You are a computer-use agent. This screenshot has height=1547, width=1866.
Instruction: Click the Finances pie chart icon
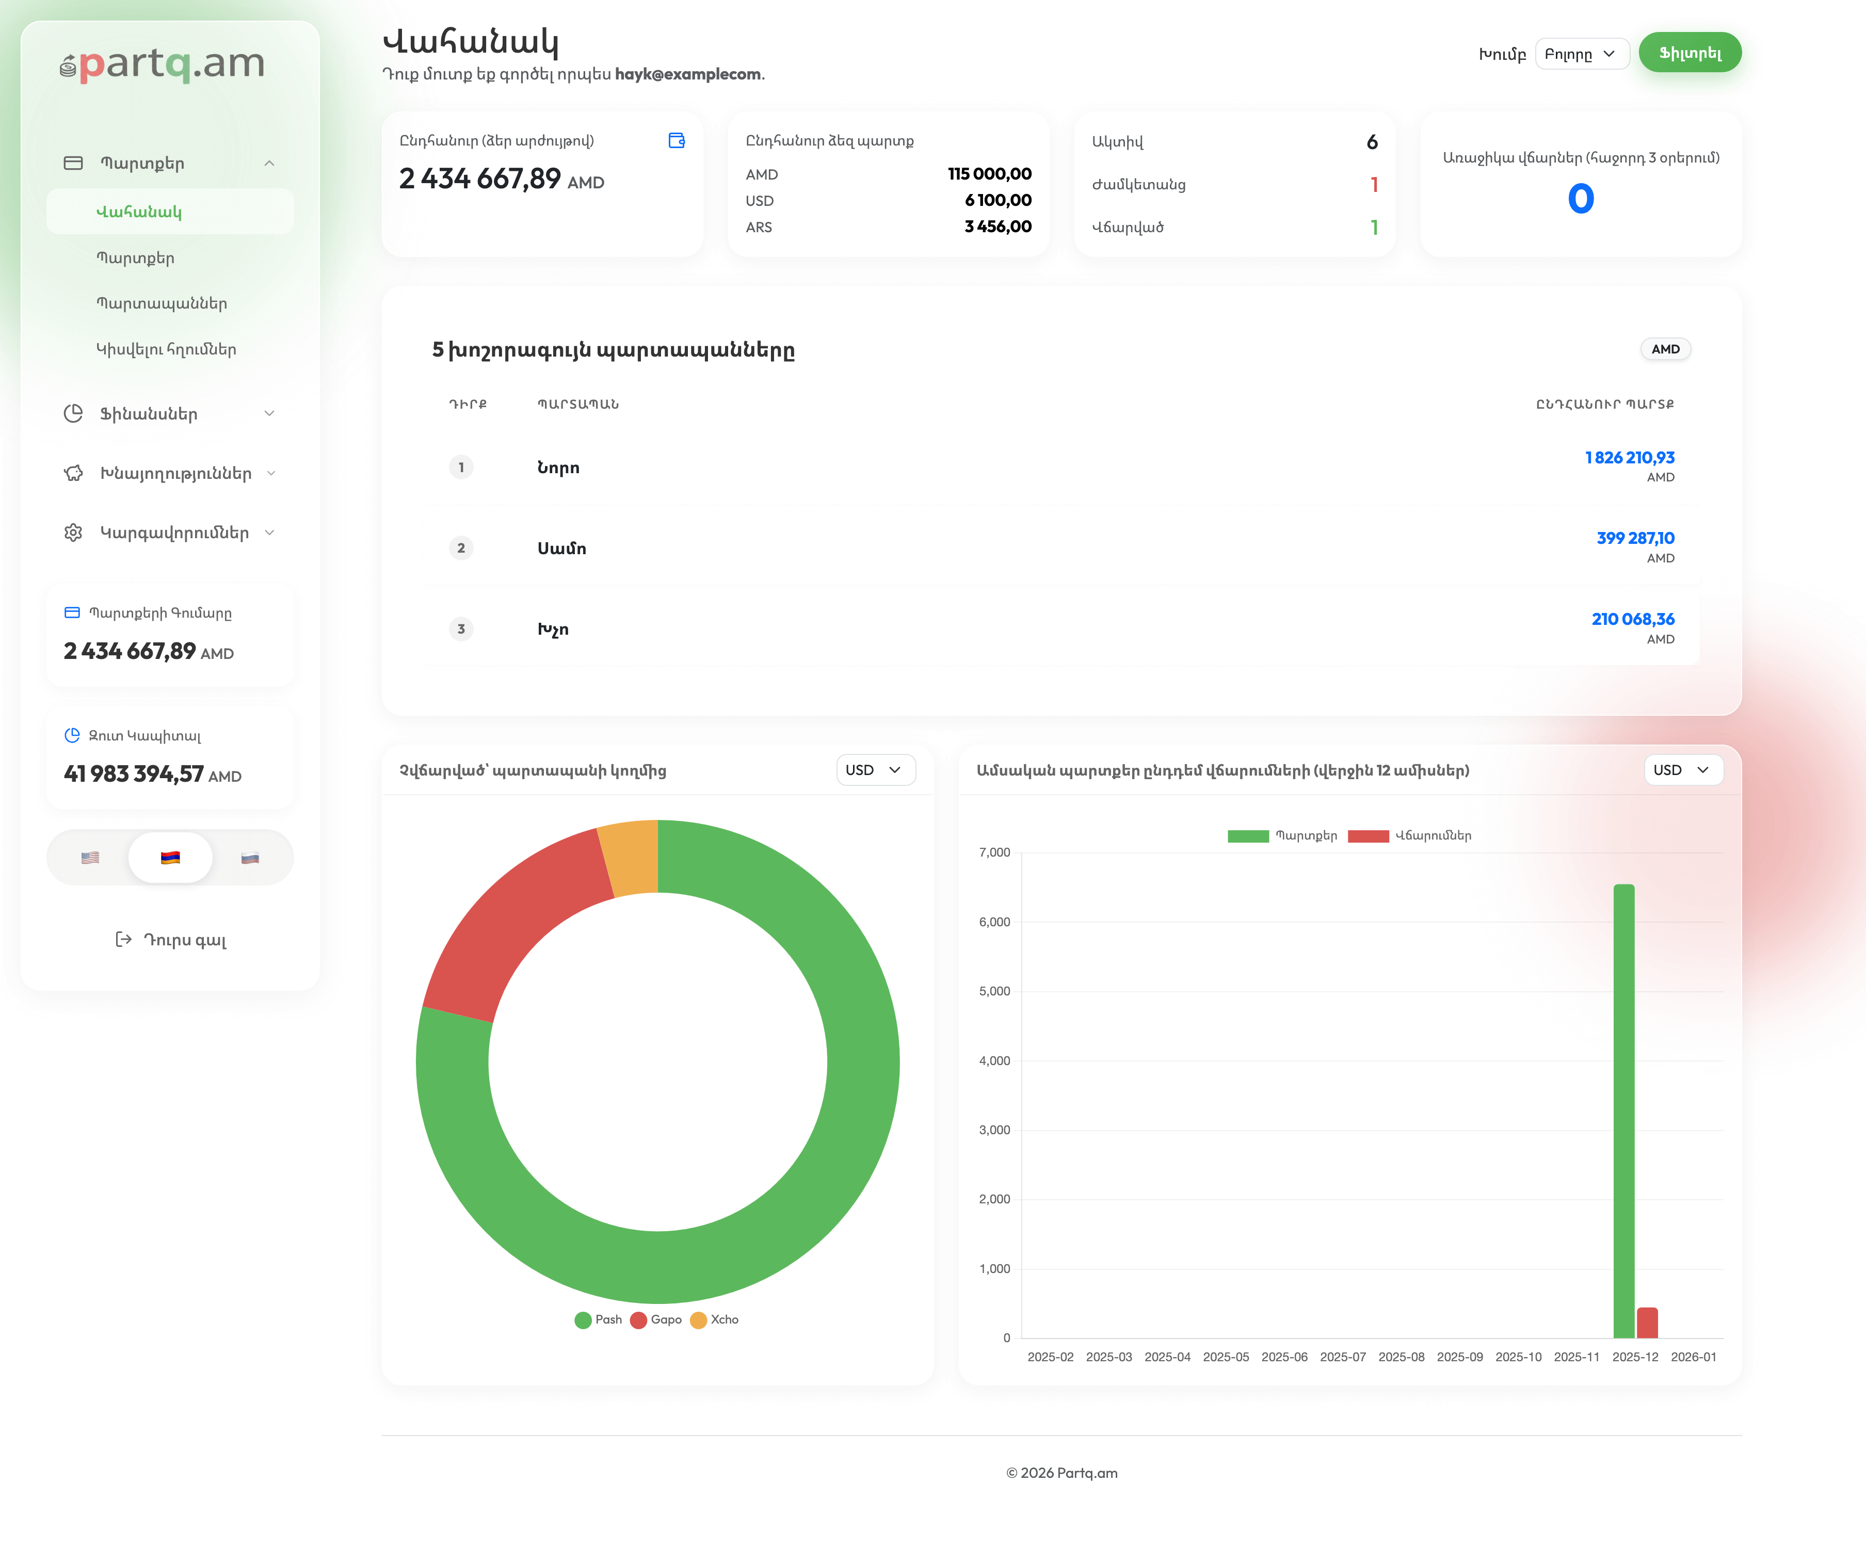click(x=73, y=413)
